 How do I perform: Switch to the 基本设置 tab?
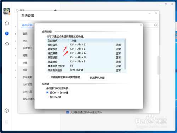[27, 25]
